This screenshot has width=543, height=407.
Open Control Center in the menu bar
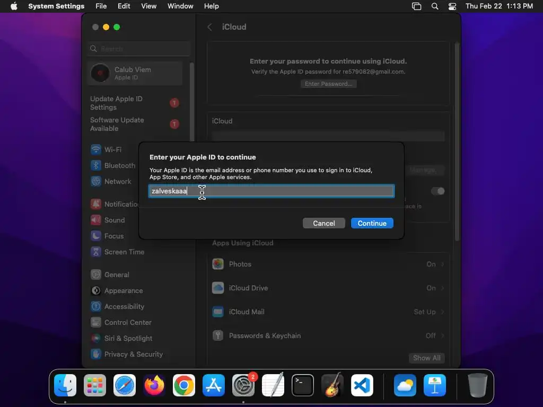tap(452, 6)
